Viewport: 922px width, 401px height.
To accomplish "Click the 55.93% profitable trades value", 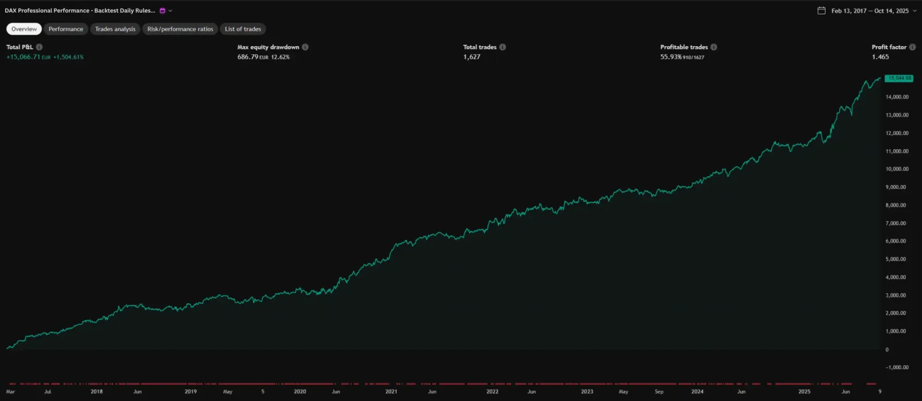I will point(671,57).
